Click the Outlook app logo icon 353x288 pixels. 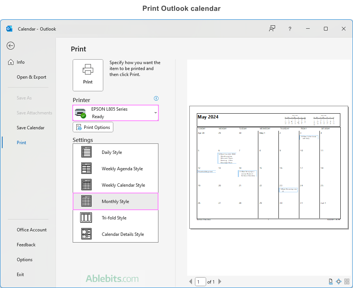click(x=9, y=29)
